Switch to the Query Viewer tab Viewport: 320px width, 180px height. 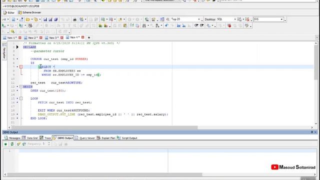85,138
